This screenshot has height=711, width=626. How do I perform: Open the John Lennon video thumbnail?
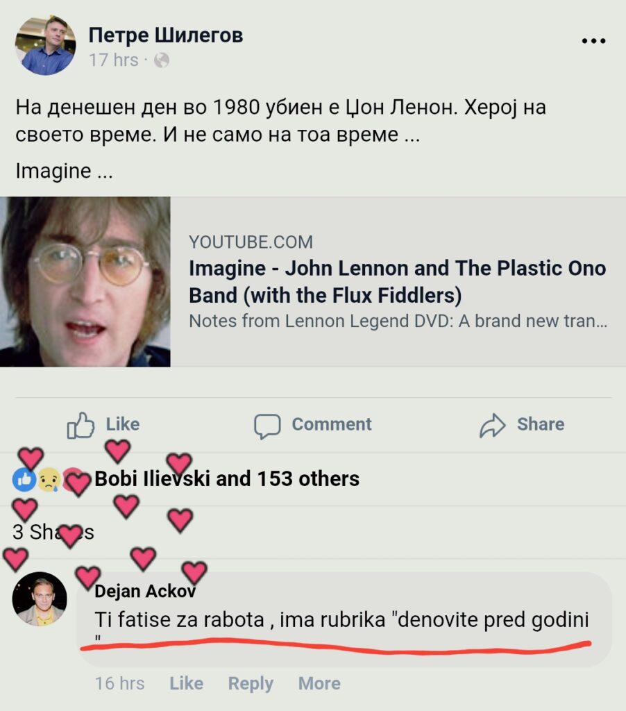pyautogui.click(x=85, y=281)
